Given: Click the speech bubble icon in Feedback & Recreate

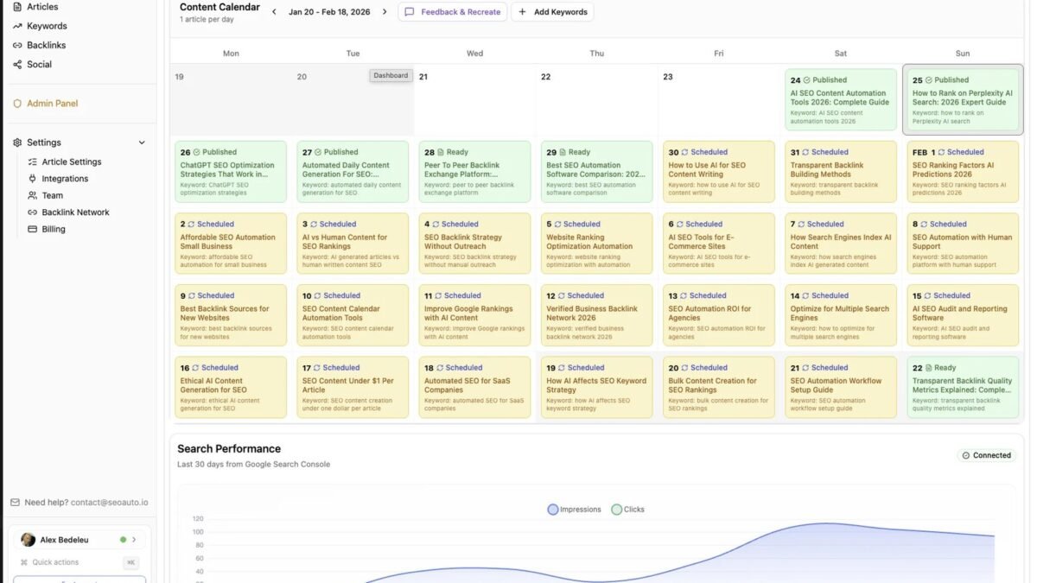Looking at the screenshot, I should (410, 12).
